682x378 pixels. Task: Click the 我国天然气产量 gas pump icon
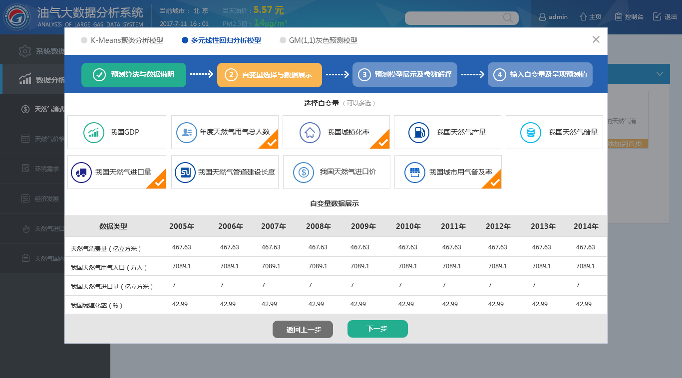pos(418,133)
